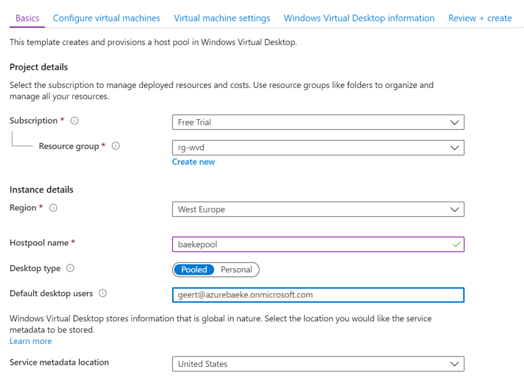Screen dimensions: 524x389
Task: Switch desktop type to Personal
Action: 236,270
